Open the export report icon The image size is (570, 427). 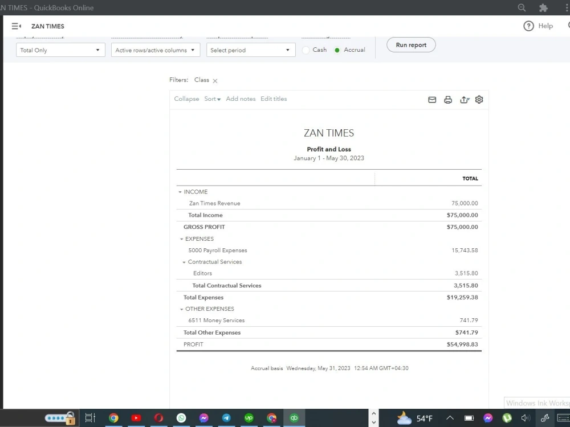464,100
